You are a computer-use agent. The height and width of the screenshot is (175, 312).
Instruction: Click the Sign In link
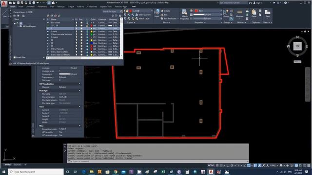point(259,3)
